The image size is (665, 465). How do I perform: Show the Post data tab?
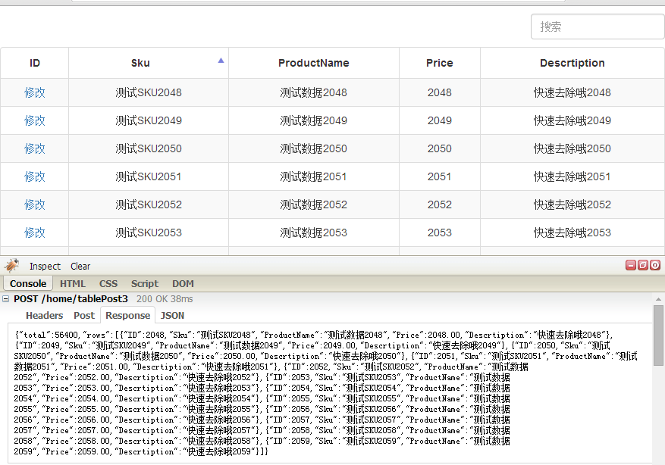click(84, 316)
